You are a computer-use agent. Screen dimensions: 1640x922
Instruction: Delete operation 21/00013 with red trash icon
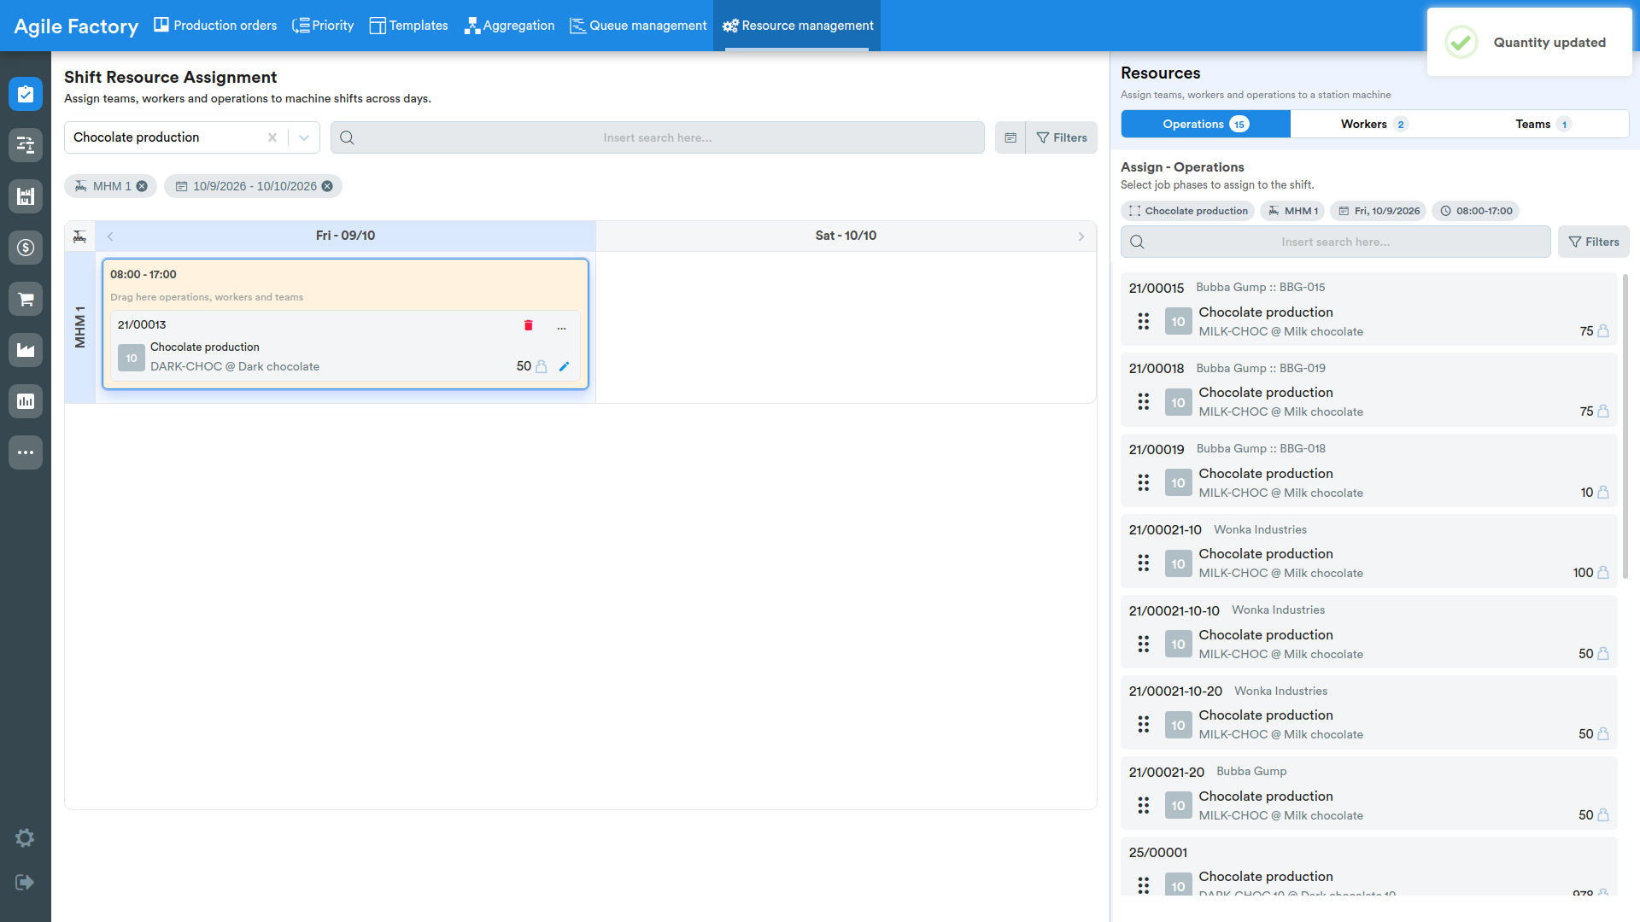(x=528, y=325)
